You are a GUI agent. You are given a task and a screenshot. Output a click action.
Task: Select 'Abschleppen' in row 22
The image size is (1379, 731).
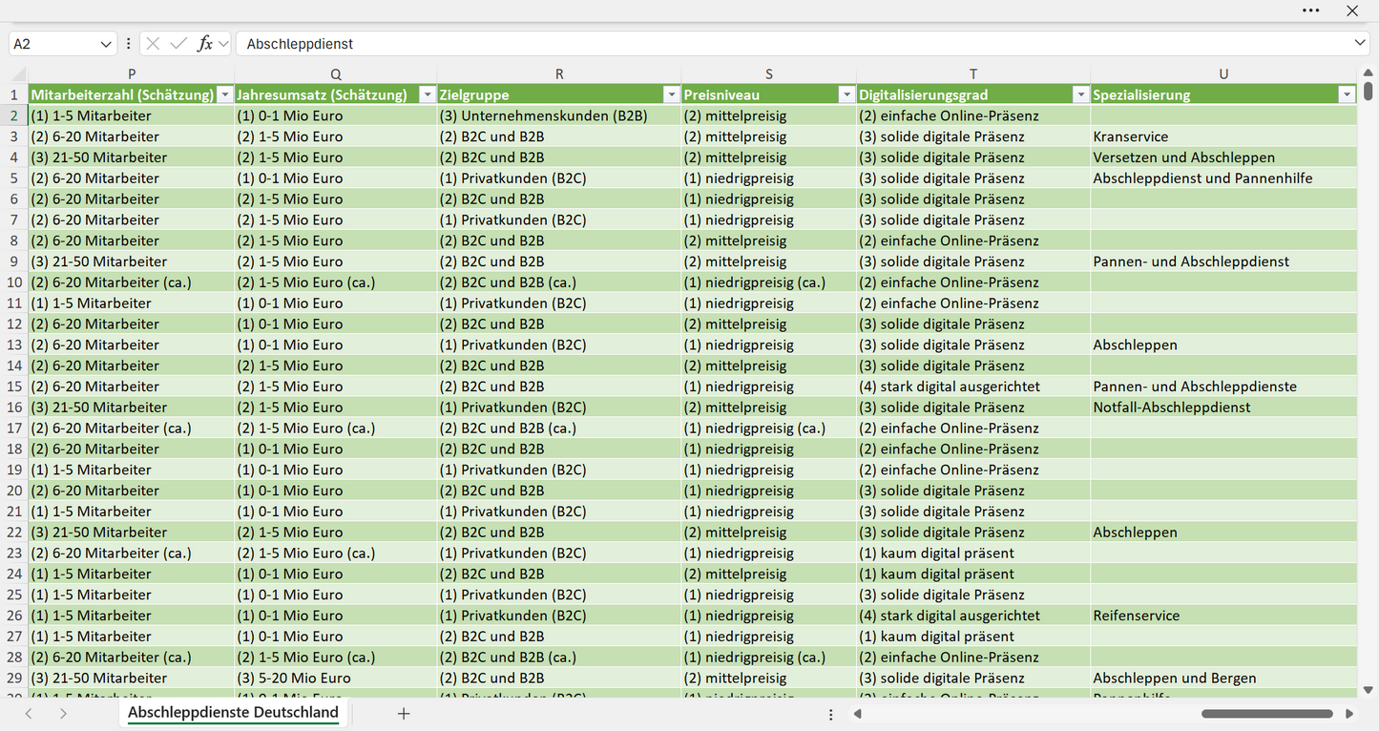tap(1223, 533)
